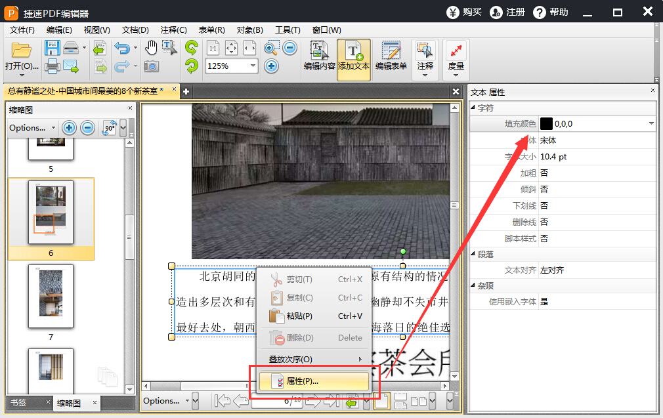The image size is (663, 418).
Task: Click the black fill color swatch
Action: (546, 123)
